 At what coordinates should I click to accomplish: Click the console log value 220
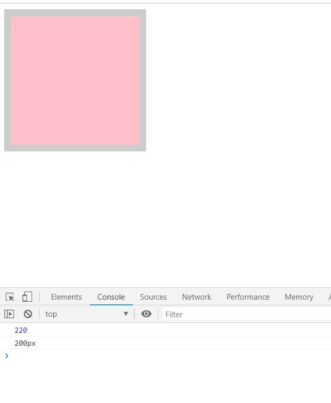click(21, 330)
